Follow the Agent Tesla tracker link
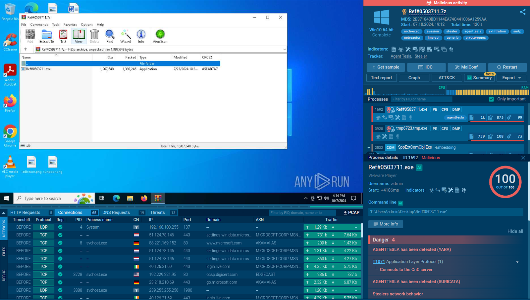Screen dimensions: 530x300 pos(401,56)
